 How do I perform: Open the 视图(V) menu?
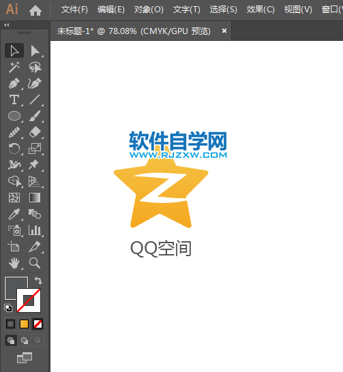point(298,10)
